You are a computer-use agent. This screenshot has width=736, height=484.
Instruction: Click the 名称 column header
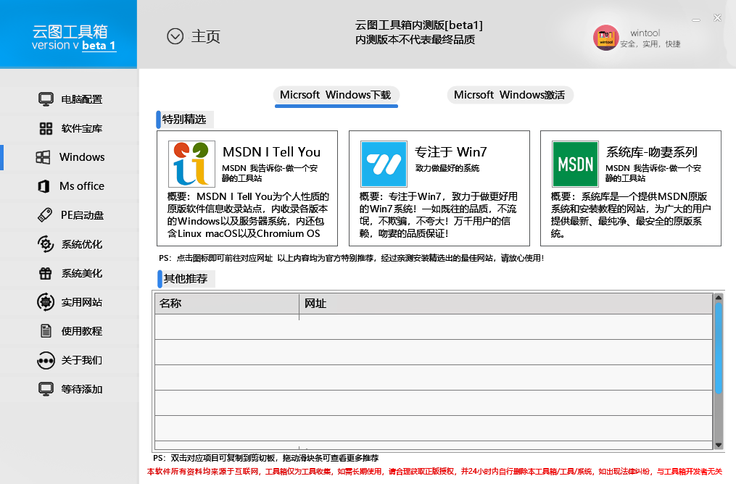(x=227, y=304)
